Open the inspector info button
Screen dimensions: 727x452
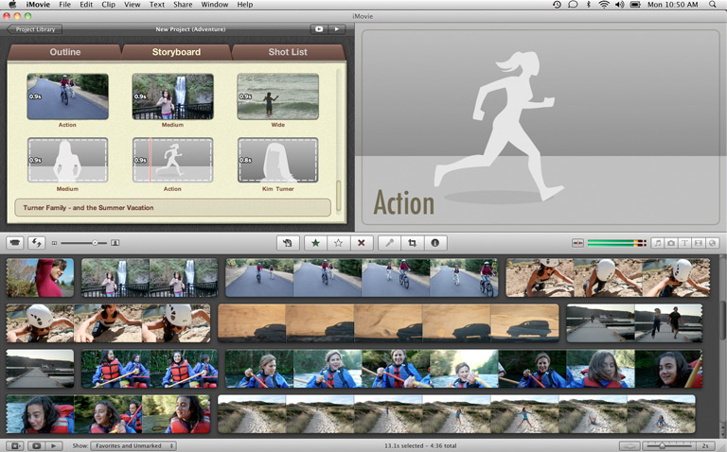coord(434,243)
